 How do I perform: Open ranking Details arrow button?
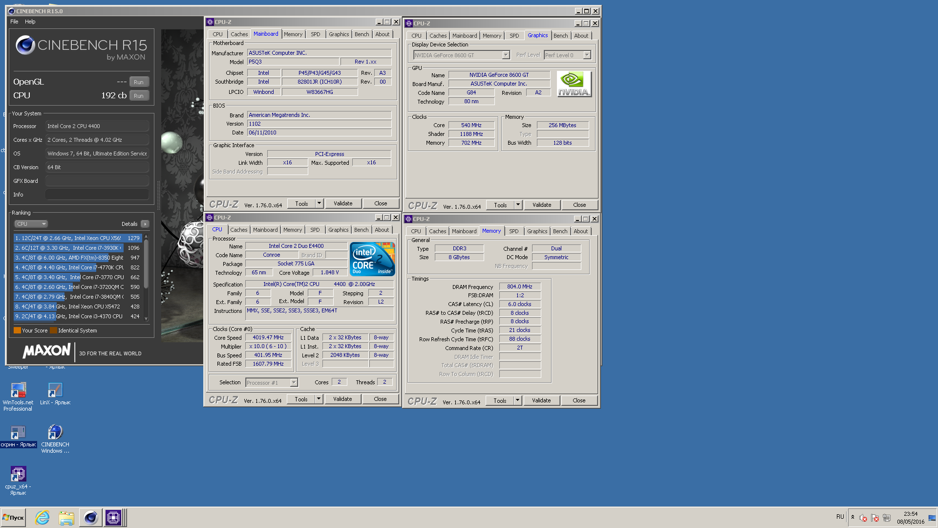(x=145, y=224)
